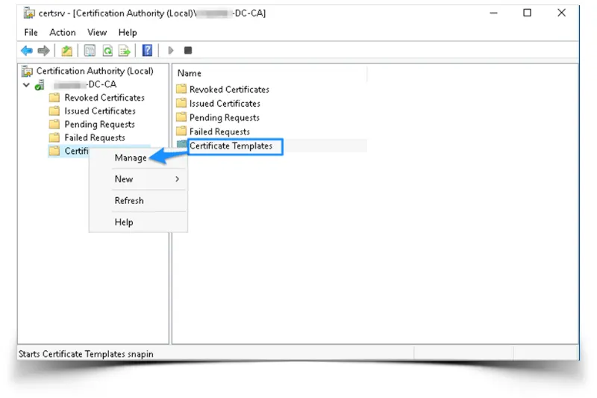Screen dimensions: 597x398
Task: Select Issued Certificates in the tree
Action: click(x=100, y=111)
